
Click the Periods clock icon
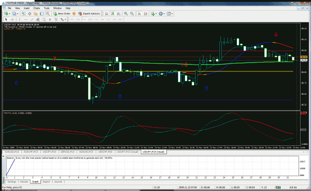[161, 13]
